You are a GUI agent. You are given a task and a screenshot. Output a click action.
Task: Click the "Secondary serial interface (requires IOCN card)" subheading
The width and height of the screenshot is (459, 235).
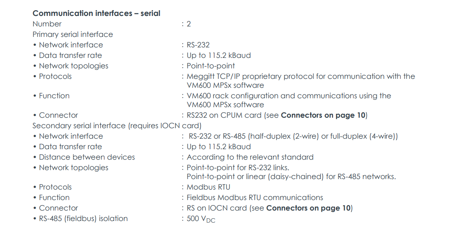117,126
